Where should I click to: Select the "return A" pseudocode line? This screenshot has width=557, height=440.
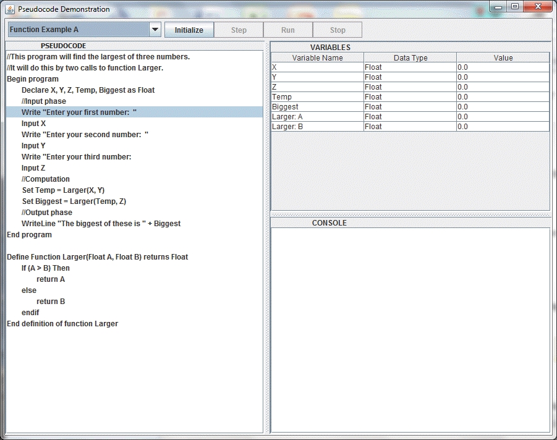(x=51, y=279)
